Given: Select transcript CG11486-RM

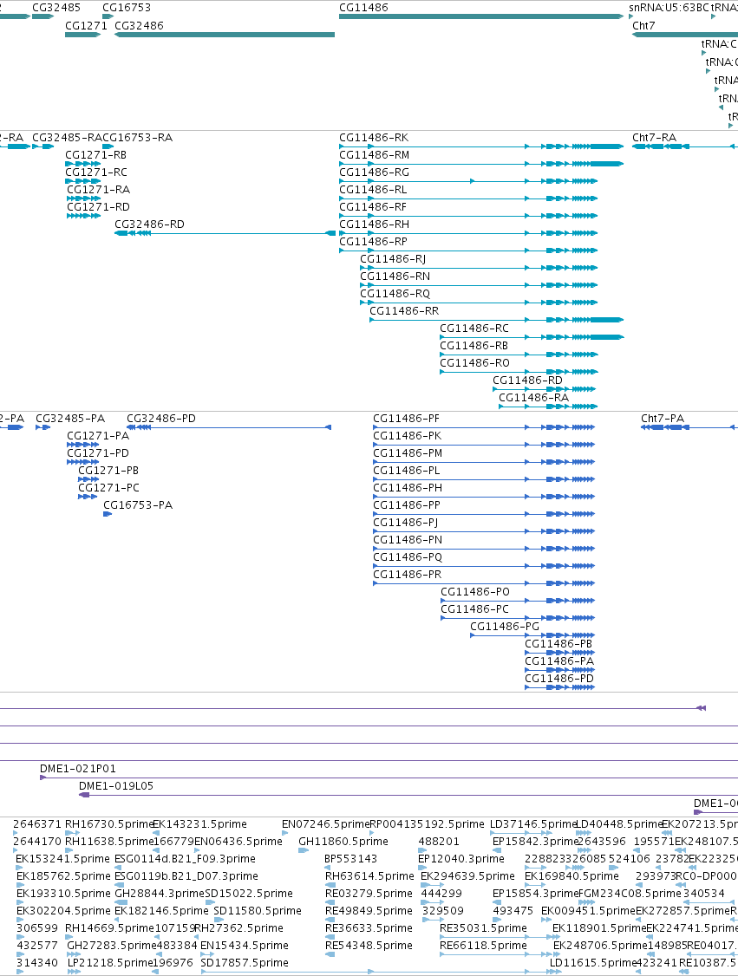Looking at the screenshot, I should pyautogui.click(x=375, y=155).
